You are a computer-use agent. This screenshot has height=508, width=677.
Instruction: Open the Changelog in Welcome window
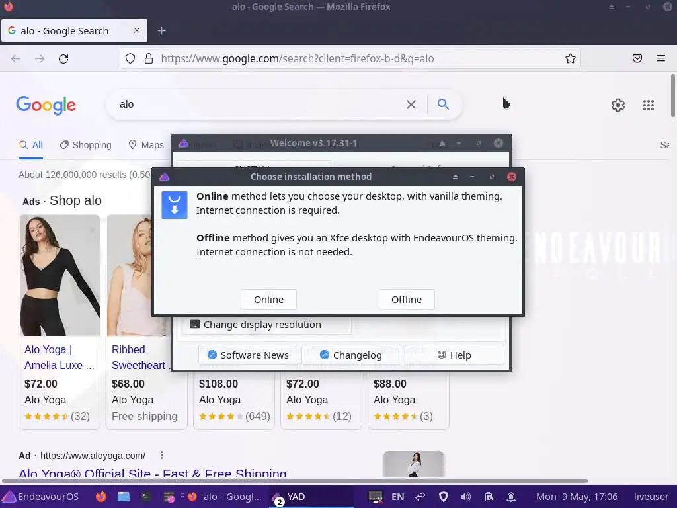click(x=351, y=355)
